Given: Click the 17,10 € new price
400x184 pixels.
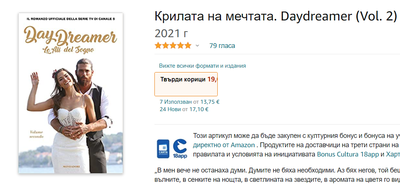Looking at the screenshot, I should [x=199, y=110].
